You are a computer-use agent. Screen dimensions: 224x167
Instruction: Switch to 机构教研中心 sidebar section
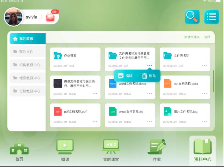point(27,65)
